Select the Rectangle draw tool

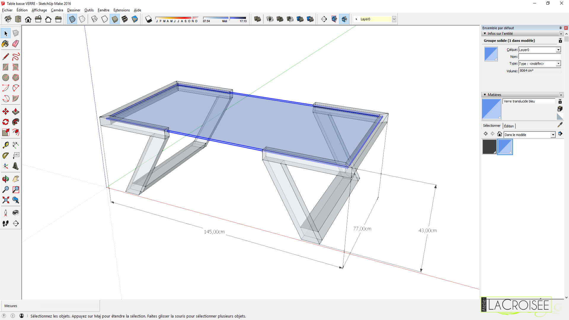point(5,66)
